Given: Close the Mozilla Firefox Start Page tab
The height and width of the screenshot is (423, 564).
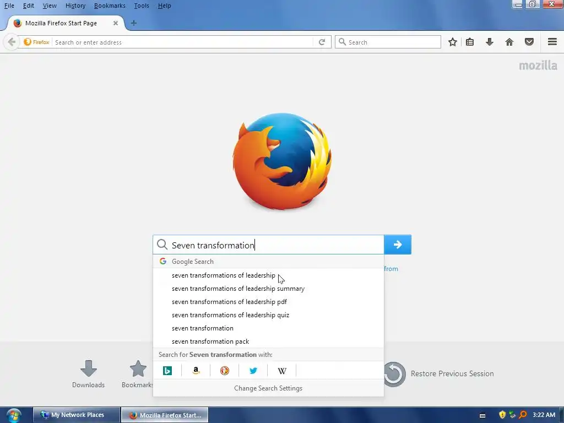Looking at the screenshot, I should pos(116,23).
